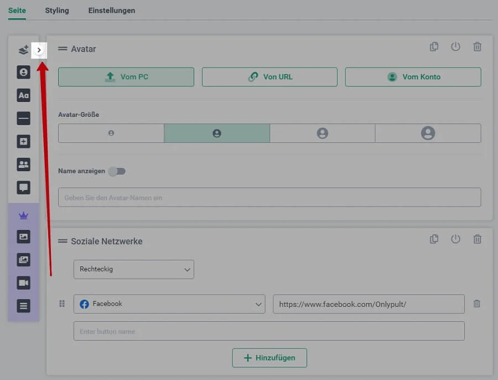Select the largest avatar size option
This screenshot has width=498, height=380.
click(428, 133)
